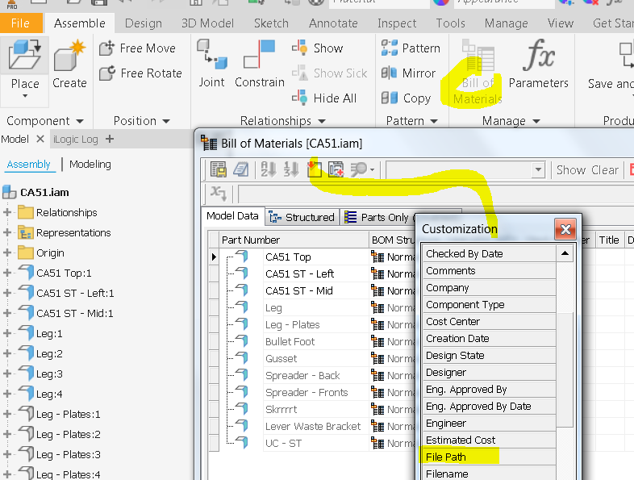Expand the Representations folder node

click(7, 232)
